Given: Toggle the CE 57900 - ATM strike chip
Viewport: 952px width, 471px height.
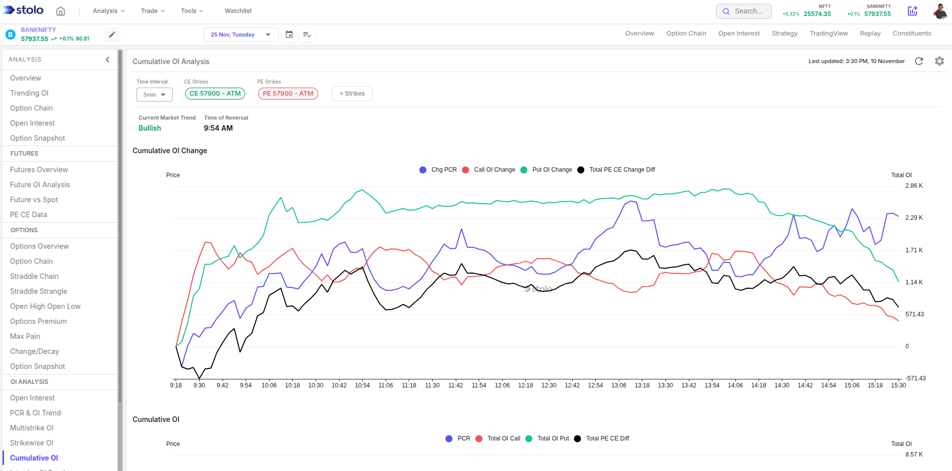Looking at the screenshot, I should pyautogui.click(x=215, y=93).
